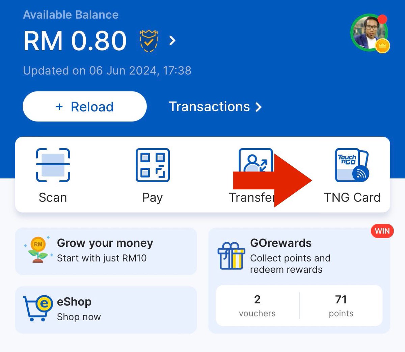This screenshot has width=405, height=352.
Task: Tap the Grow your money plant icon
Action: (x=38, y=250)
